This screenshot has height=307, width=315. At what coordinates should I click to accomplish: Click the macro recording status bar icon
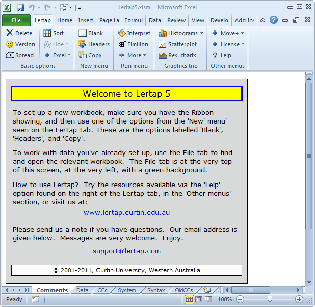(x=35, y=299)
